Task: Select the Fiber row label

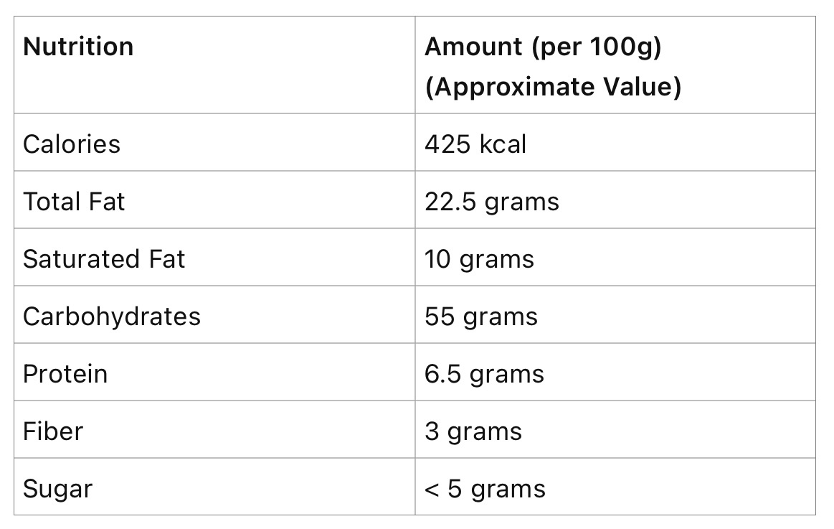Action: tap(53, 431)
